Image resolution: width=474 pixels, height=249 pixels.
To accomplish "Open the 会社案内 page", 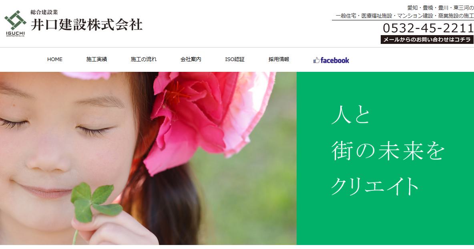I will click(x=191, y=59).
